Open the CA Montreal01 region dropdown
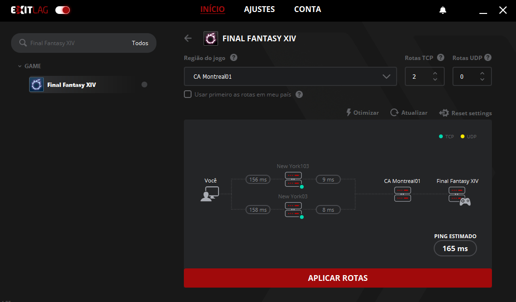The height and width of the screenshot is (302, 516). pyautogui.click(x=290, y=76)
